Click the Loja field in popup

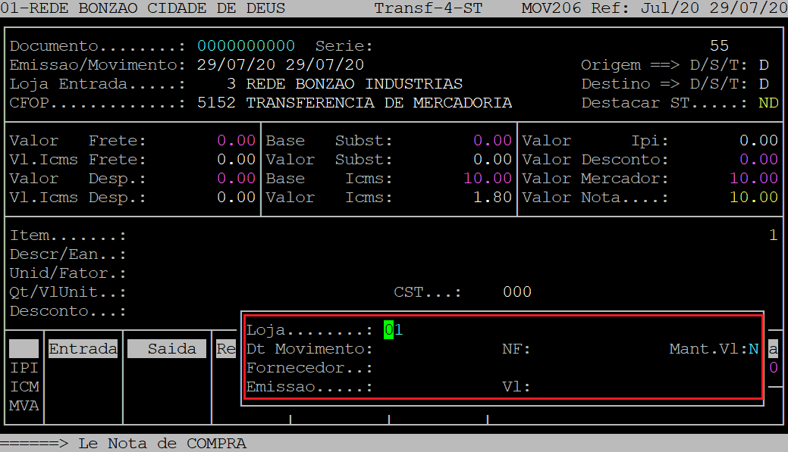pos(394,330)
